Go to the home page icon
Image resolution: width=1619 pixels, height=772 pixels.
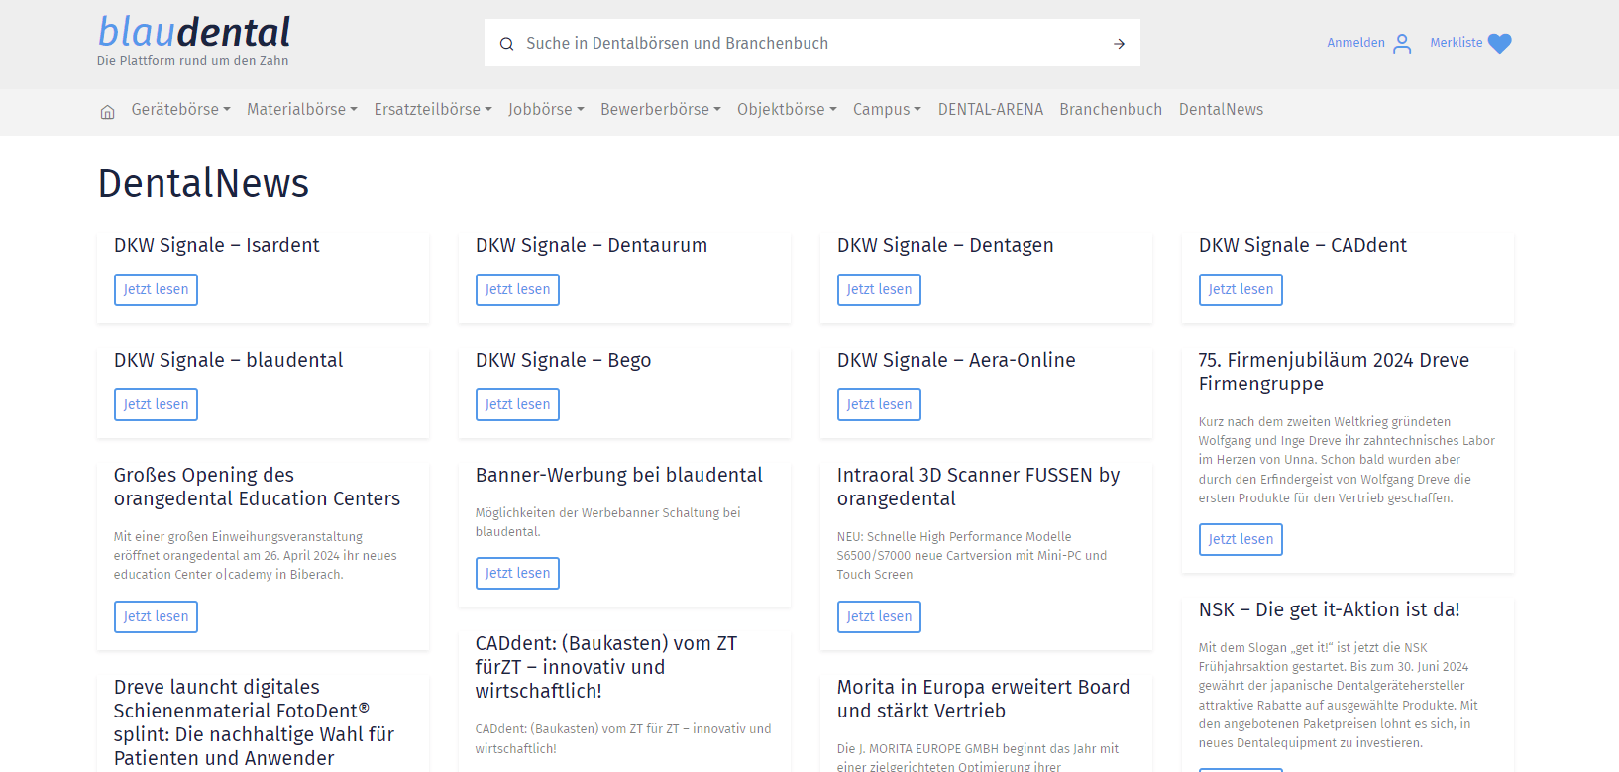(107, 112)
